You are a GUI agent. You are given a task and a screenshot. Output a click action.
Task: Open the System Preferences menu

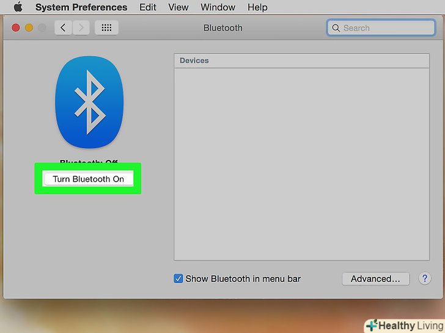click(81, 7)
